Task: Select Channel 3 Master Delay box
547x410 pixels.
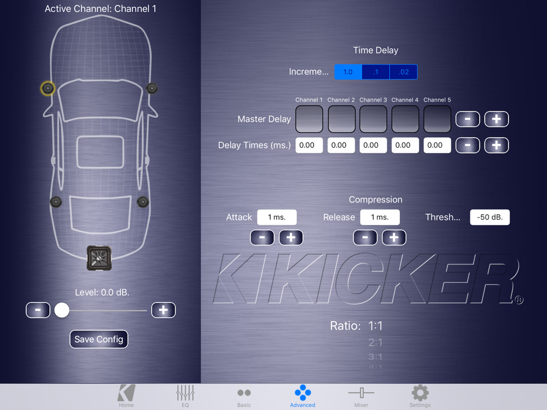Action: (373, 119)
